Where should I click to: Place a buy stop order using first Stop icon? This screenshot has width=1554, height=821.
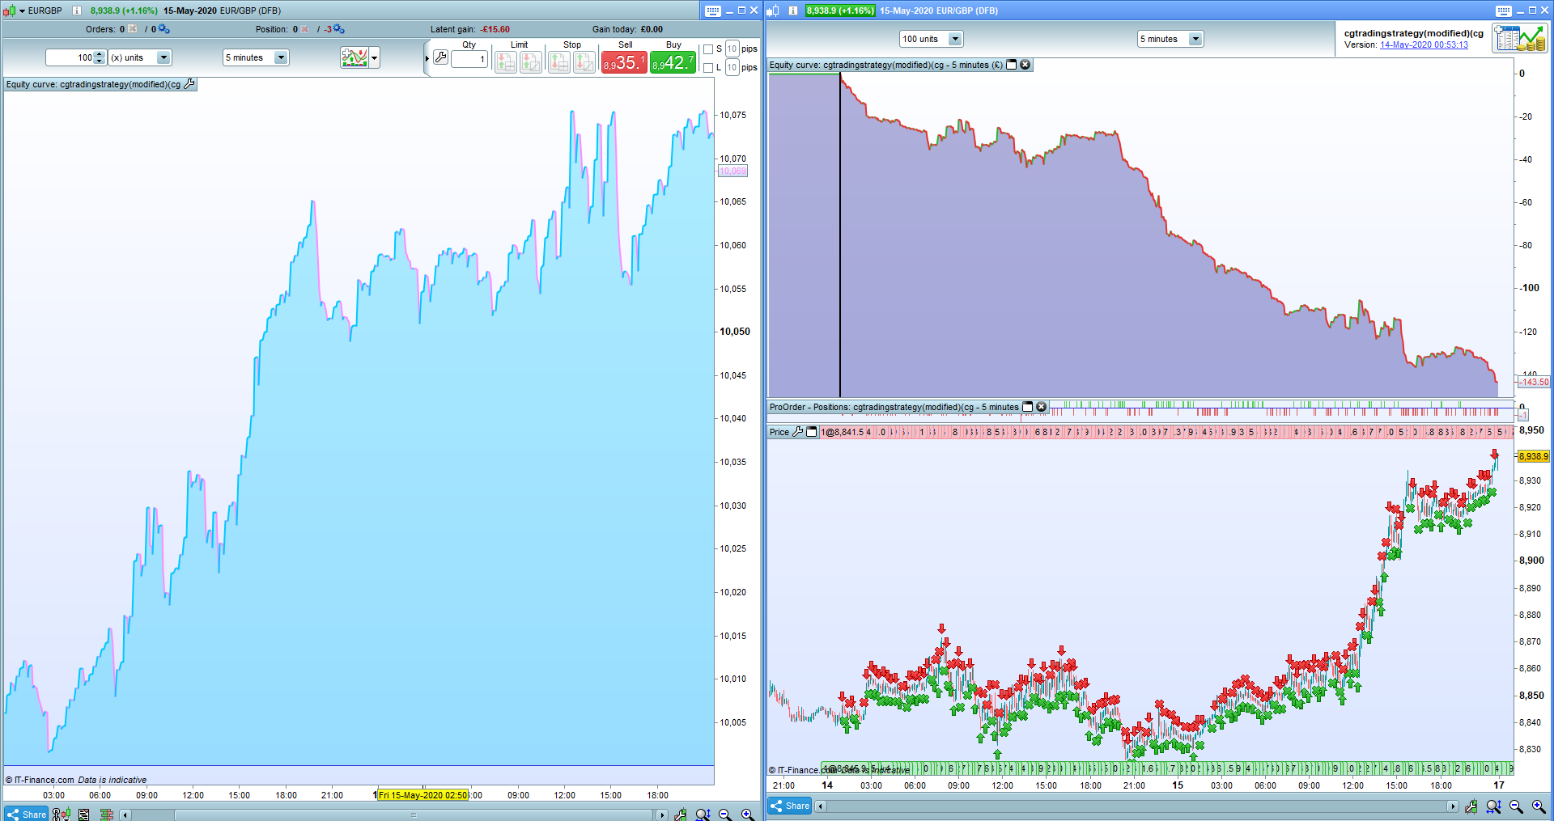pyautogui.click(x=558, y=62)
